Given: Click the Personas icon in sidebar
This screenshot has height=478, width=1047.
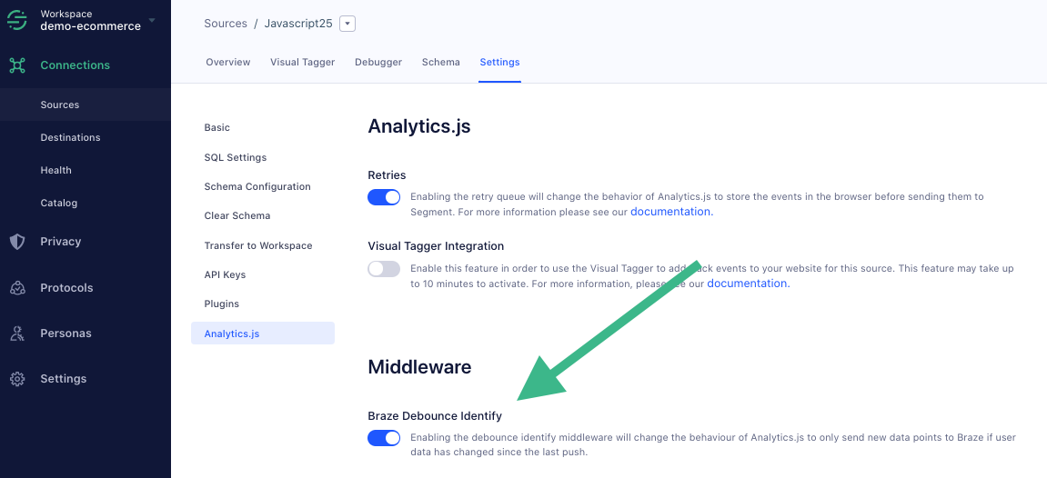Looking at the screenshot, I should [17, 334].
